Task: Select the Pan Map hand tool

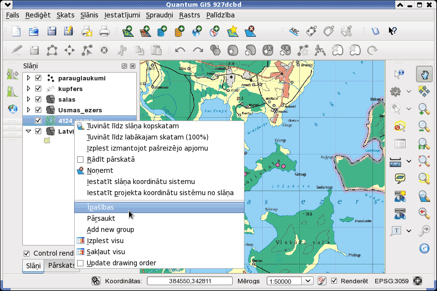Action: [424, 74]
